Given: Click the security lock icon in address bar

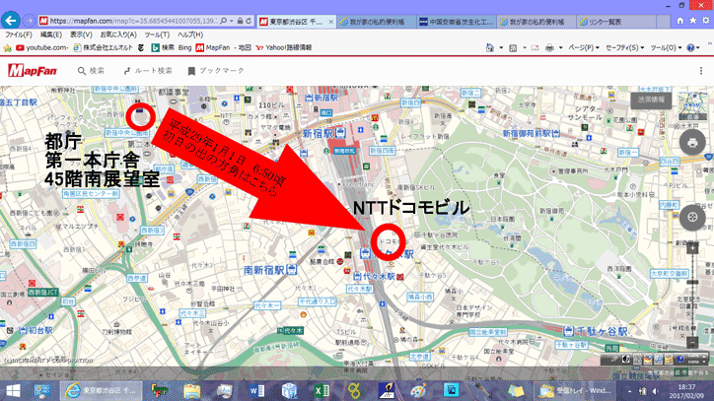Looking at the screenshot, I should (240, 21).
